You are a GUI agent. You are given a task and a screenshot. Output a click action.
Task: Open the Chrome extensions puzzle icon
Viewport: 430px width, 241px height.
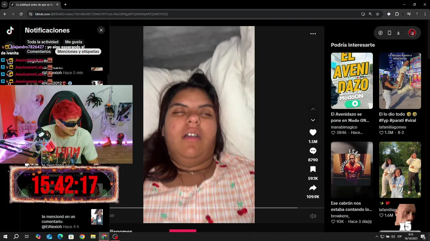click(397, 14)
